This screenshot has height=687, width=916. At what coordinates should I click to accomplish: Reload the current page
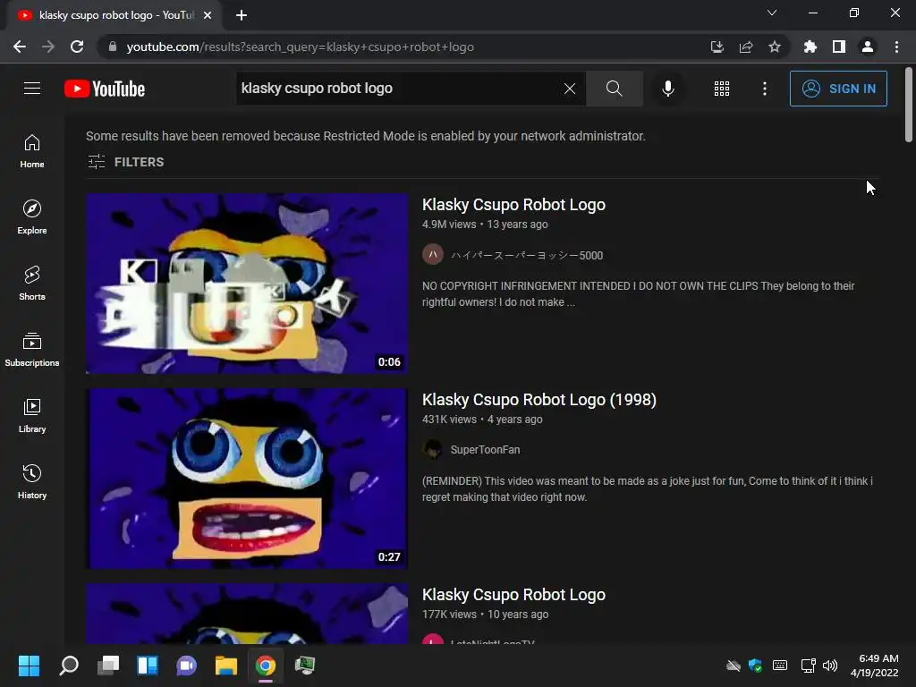(x=77, y=47)
